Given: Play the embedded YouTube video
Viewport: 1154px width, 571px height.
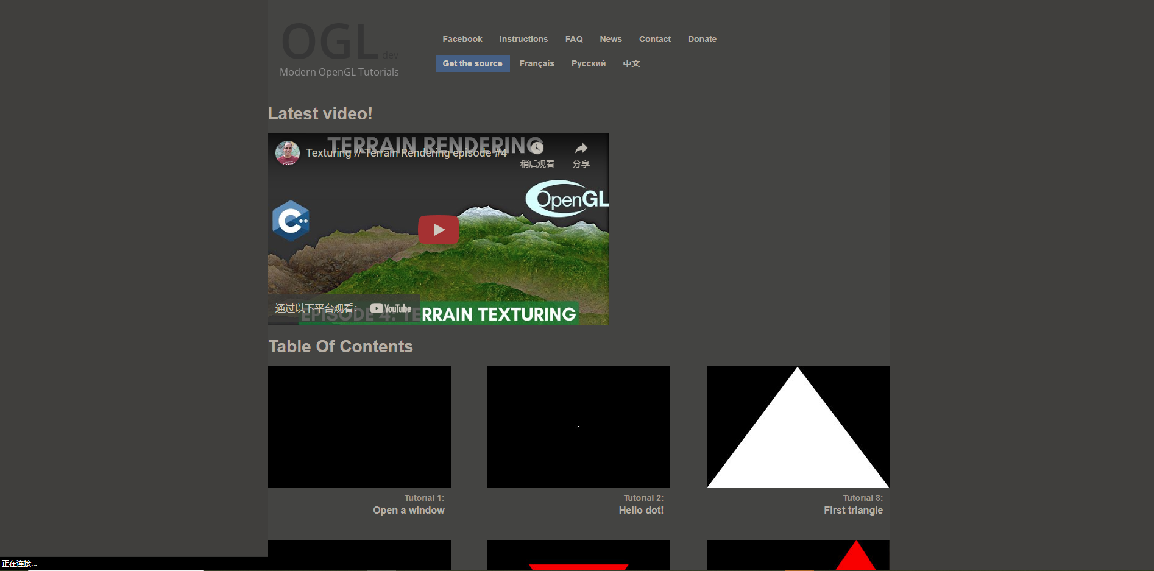Looking at the screenshot, I should coord(439,230).
